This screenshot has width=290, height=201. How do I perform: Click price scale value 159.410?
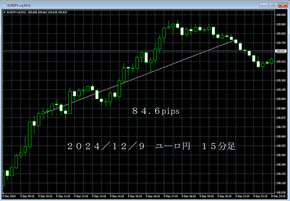click(x=281, y=71)
